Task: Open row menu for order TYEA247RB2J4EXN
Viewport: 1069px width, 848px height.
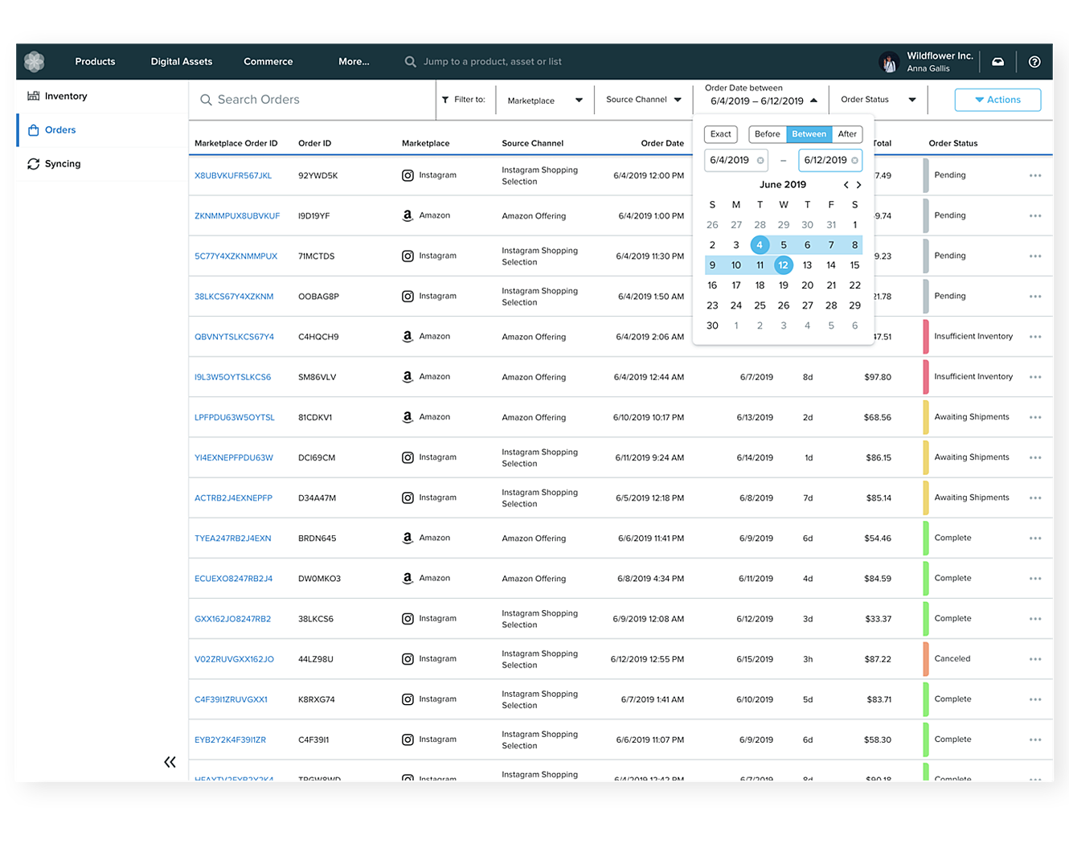Action: click(x=1035, y=539)
